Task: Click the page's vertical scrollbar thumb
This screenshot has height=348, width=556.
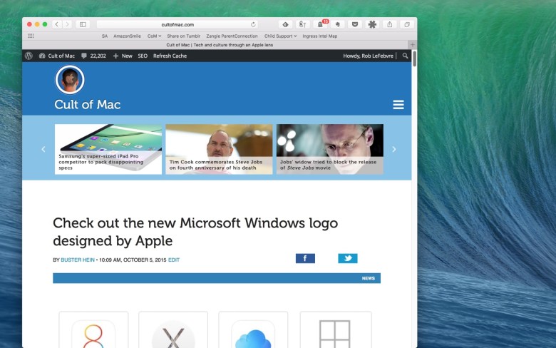Action: [414, 58]
